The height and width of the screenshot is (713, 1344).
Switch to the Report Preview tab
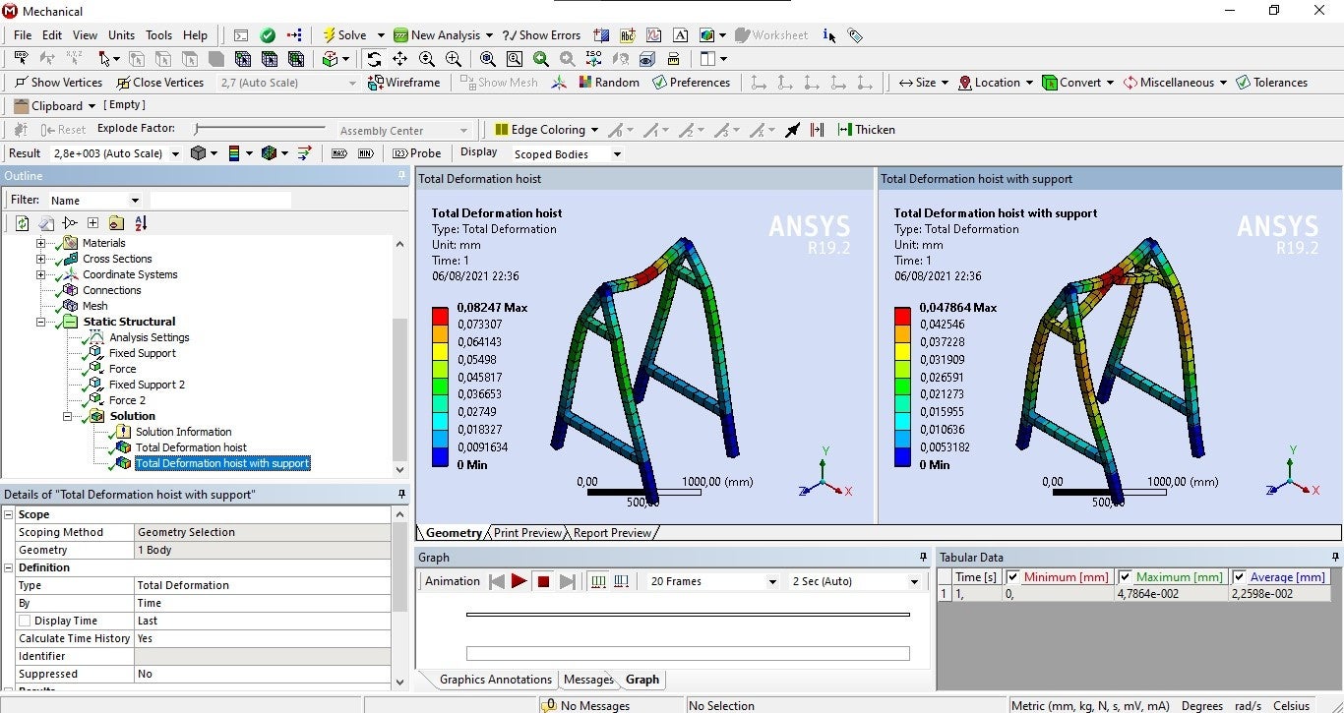[x=612, y=533]
